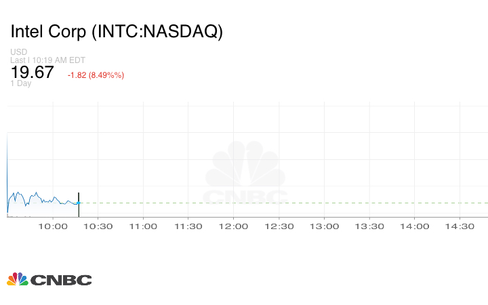Click the Intel Corp (INTC:NASDAQ) title
Image resolution: width=488 pixels, height=305 pixels.
tap(117, 32)
